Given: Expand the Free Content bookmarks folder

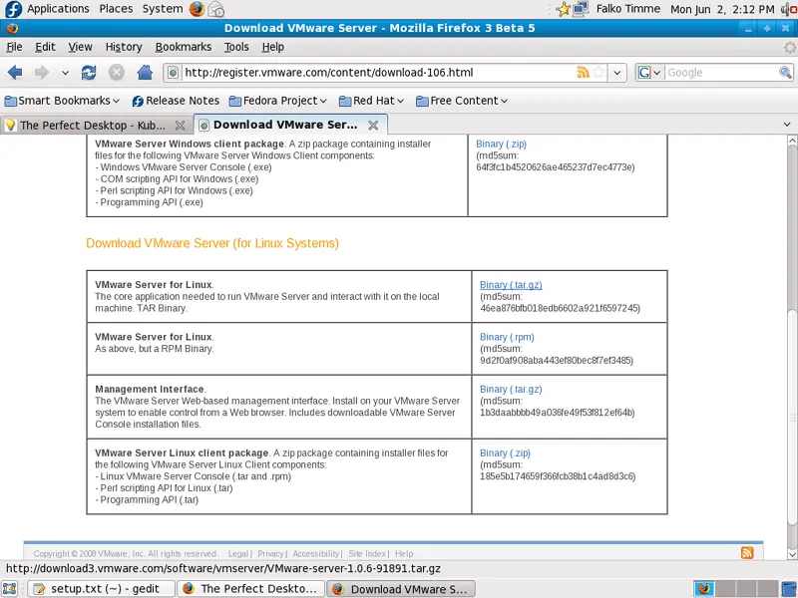Looking at the screenshot, I should coord(462,101).
